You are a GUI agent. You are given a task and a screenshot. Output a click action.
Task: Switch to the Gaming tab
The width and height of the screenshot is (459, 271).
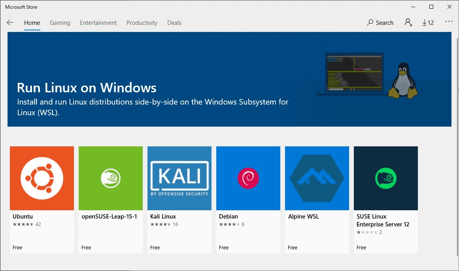(60, 22)
